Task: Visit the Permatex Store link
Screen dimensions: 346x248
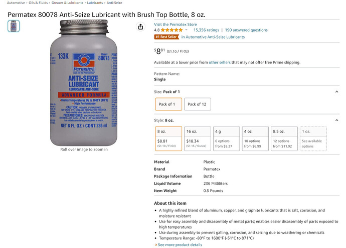Action: point(176,24)
